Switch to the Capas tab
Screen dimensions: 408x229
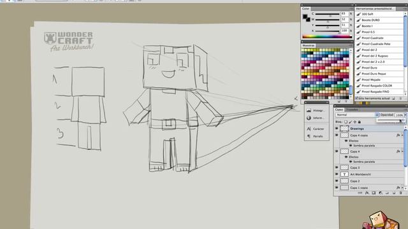point(339,109)
